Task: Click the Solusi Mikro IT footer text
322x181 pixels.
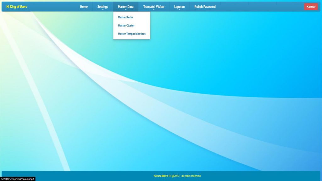Action: (x=162, y=176)
